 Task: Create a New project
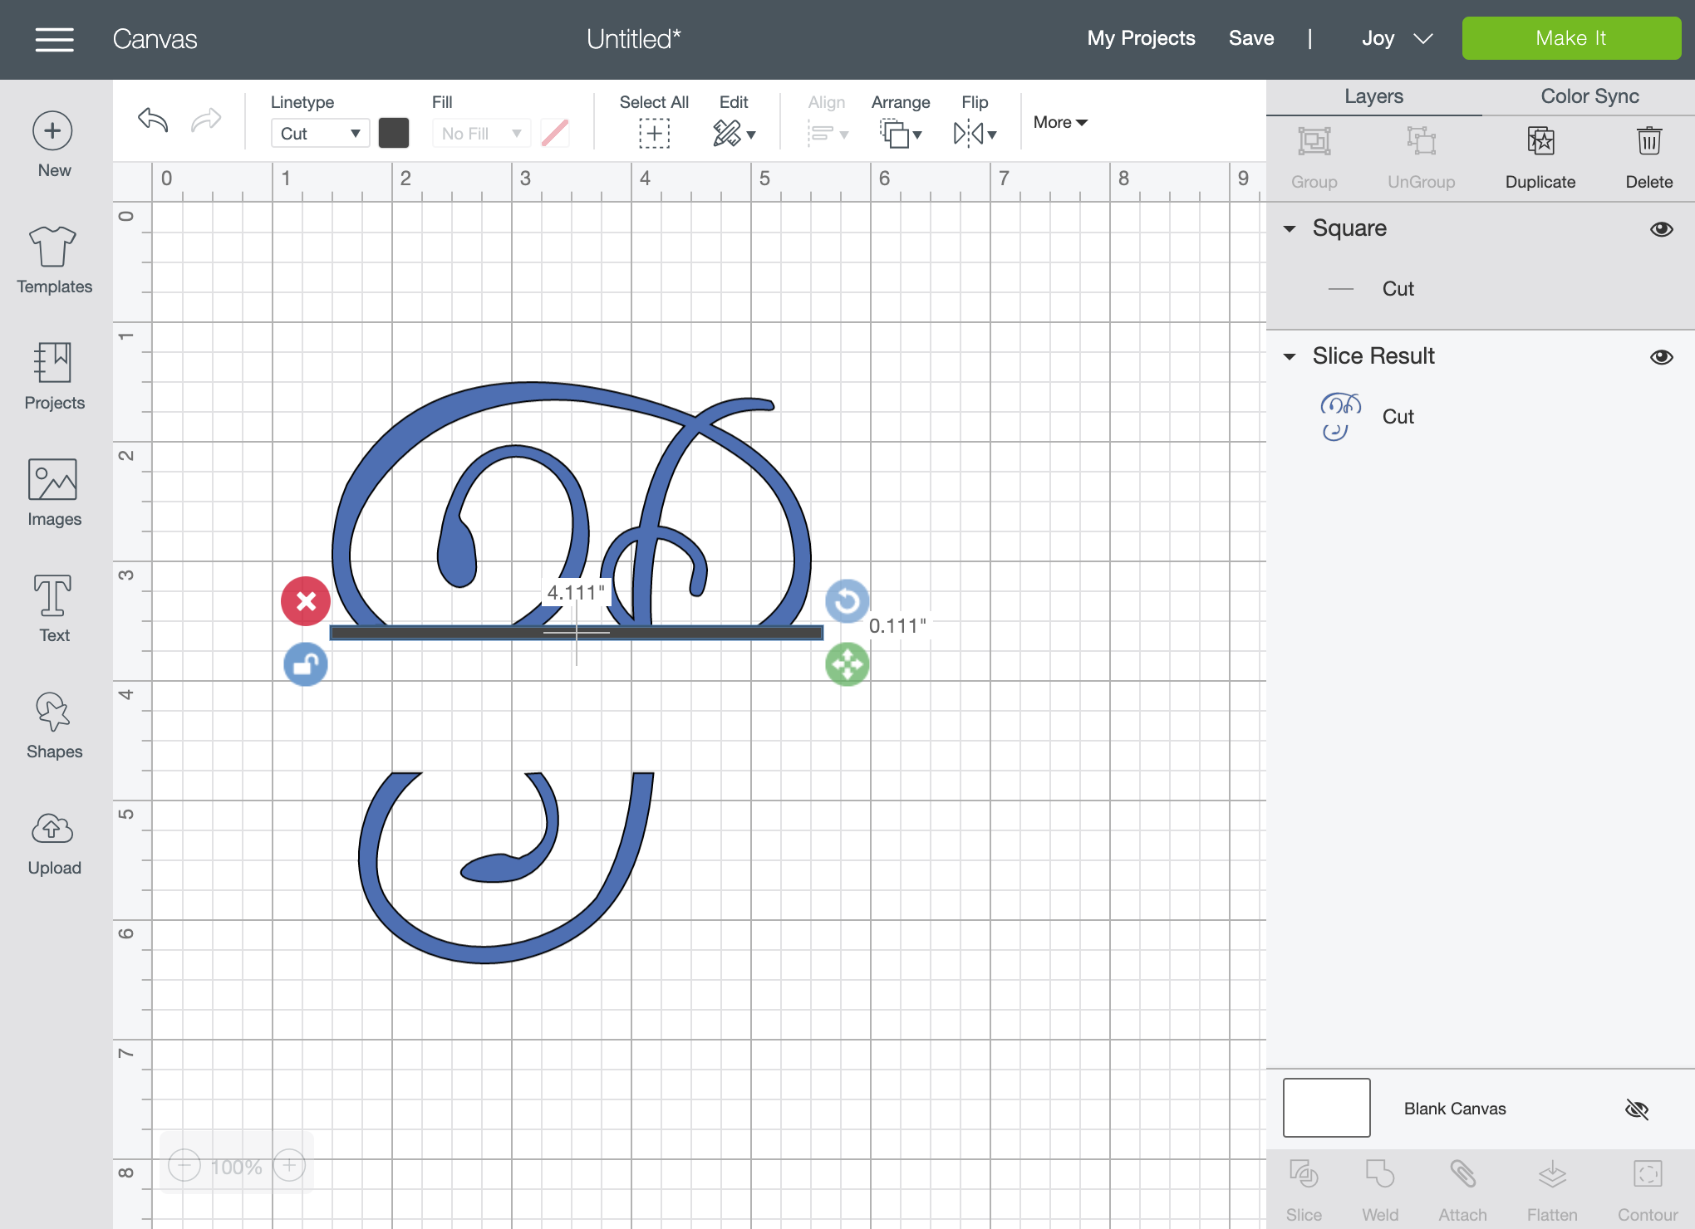tap(54, 145)
